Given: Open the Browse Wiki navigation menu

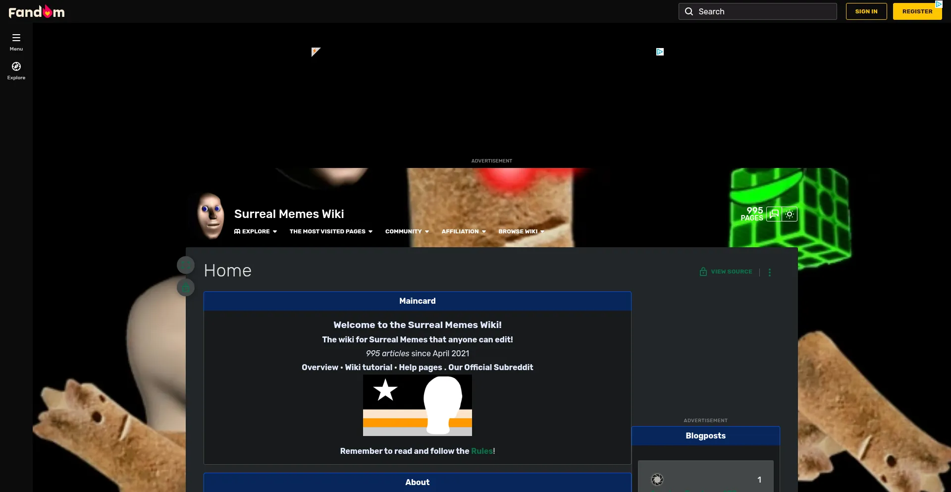Looking at the screenshot, I should (521, 231).
